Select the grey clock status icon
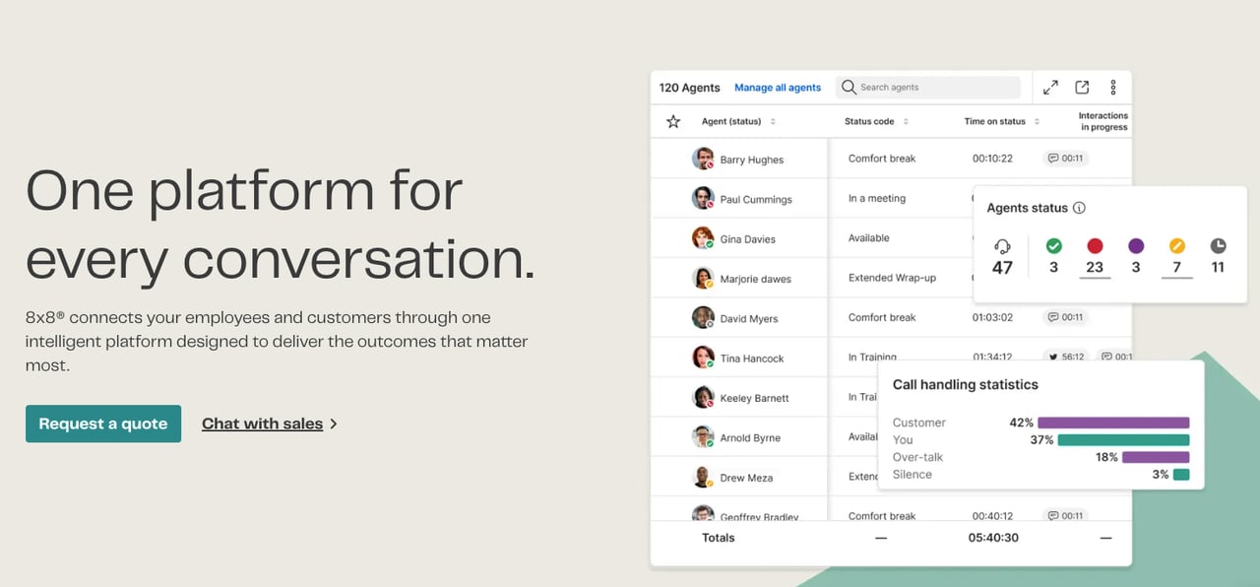The height and width of the screenshot is (587, 1260). tap(1218, 246)
